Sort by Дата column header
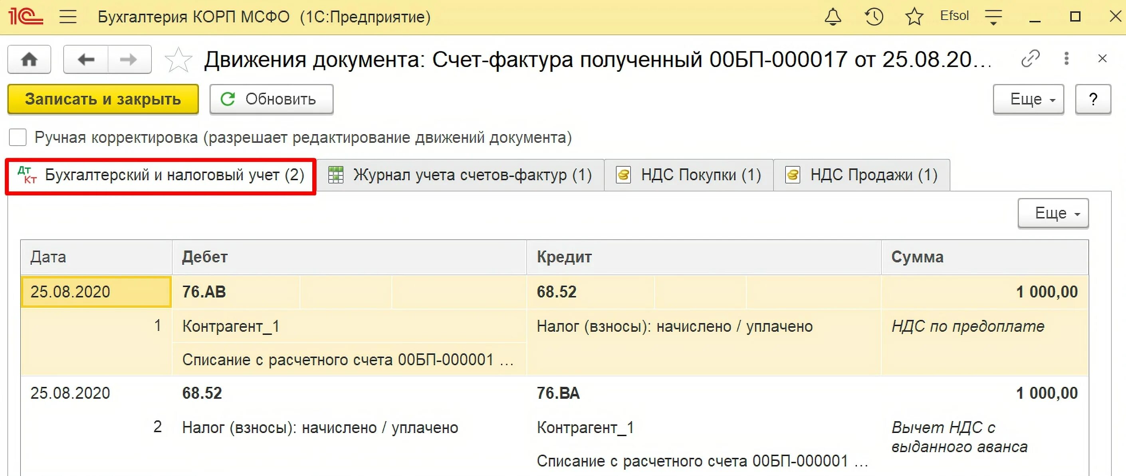Viewport: 1126px width, 476px height. 96,257
